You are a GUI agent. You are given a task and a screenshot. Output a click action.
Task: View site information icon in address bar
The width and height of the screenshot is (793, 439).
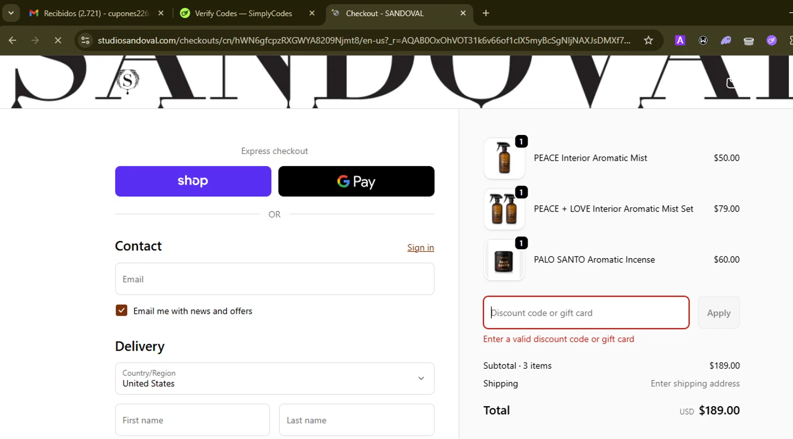point(86,40)
